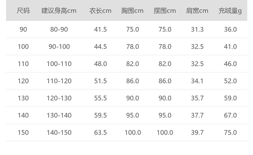Select the 48.0 garment length cell
This screenshot has height=155, width=253.
tap(100, 64)
